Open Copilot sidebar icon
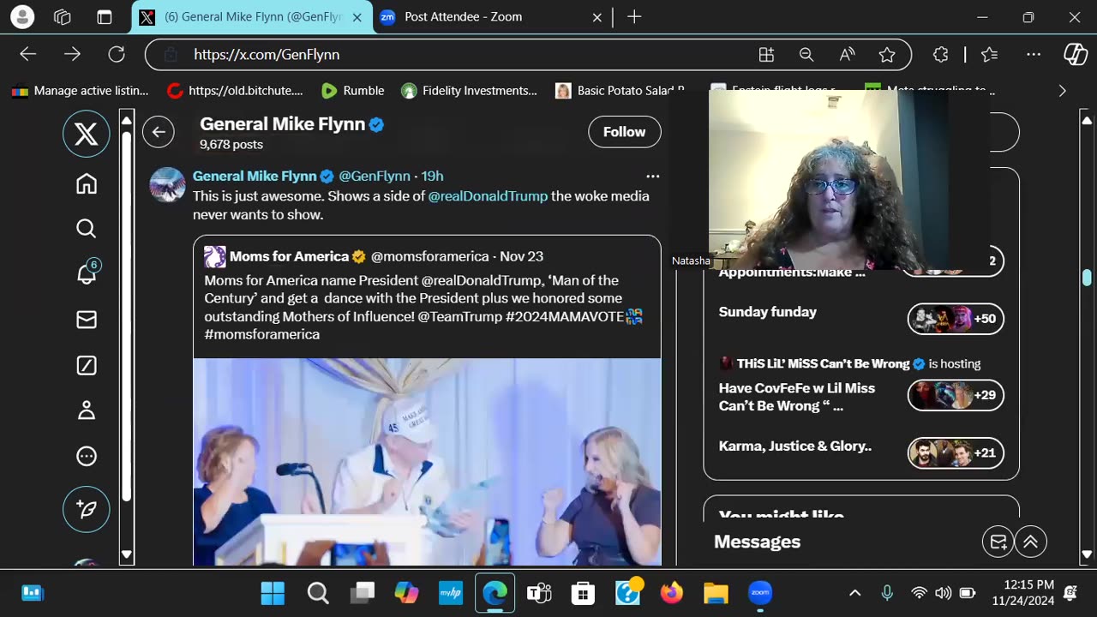 1076,55
